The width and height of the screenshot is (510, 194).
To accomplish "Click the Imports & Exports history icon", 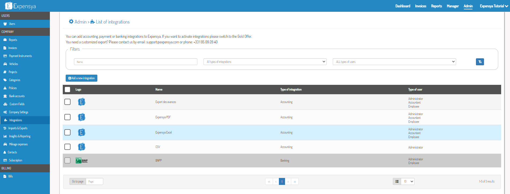I will click(x=5, y=128).
